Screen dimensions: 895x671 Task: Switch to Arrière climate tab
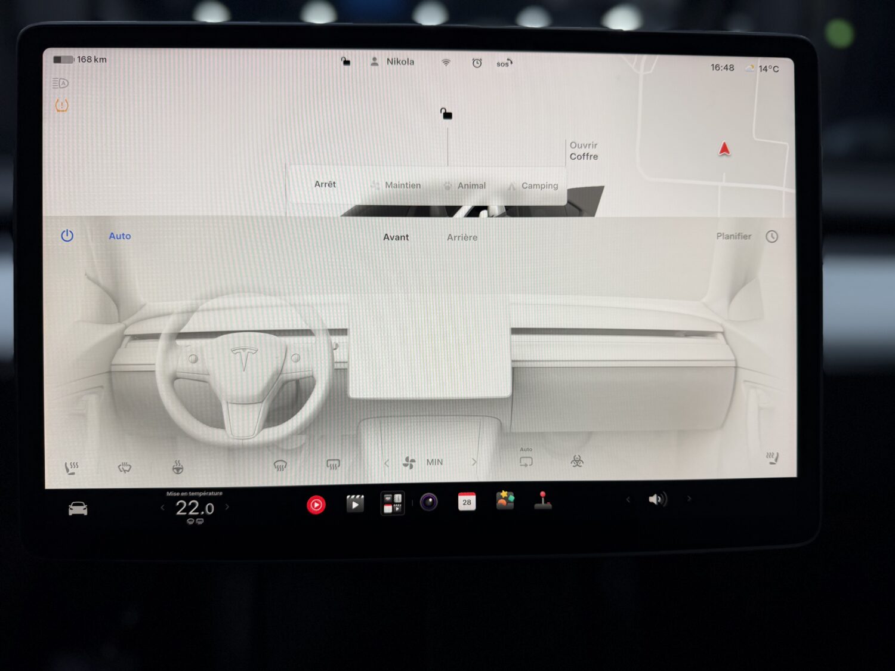click(462, 237)
